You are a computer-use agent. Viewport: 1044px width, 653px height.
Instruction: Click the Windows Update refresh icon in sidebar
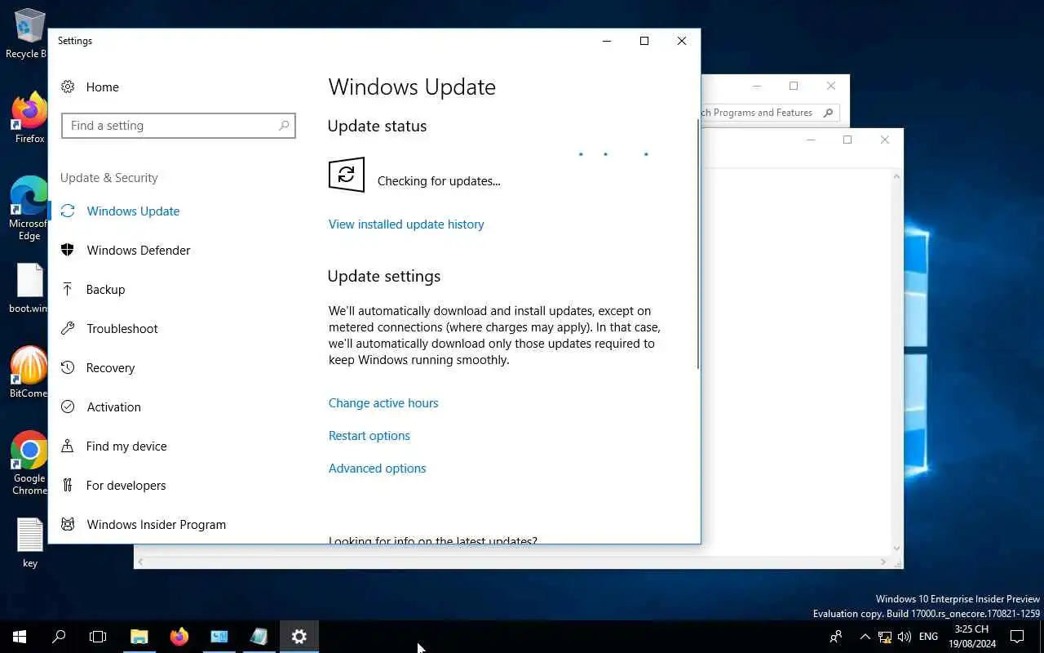[68, 211]
